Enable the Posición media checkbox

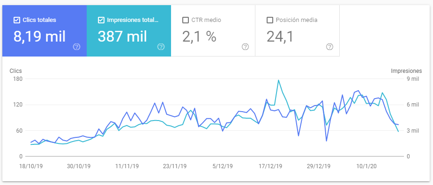[x=270, y=20]
